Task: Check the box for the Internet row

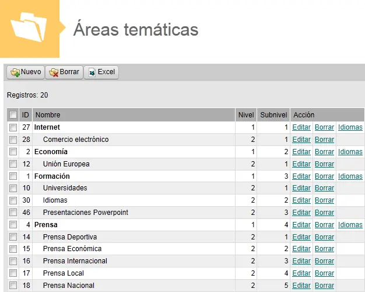Action: (13, 127)
